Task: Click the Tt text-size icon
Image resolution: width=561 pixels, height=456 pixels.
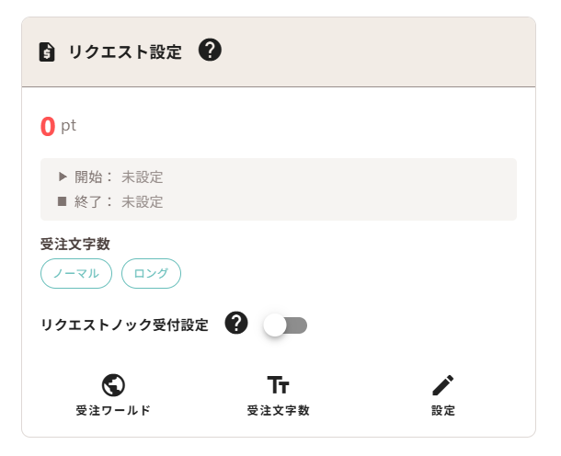Action: pyautogui.click(x=279, y=385)
